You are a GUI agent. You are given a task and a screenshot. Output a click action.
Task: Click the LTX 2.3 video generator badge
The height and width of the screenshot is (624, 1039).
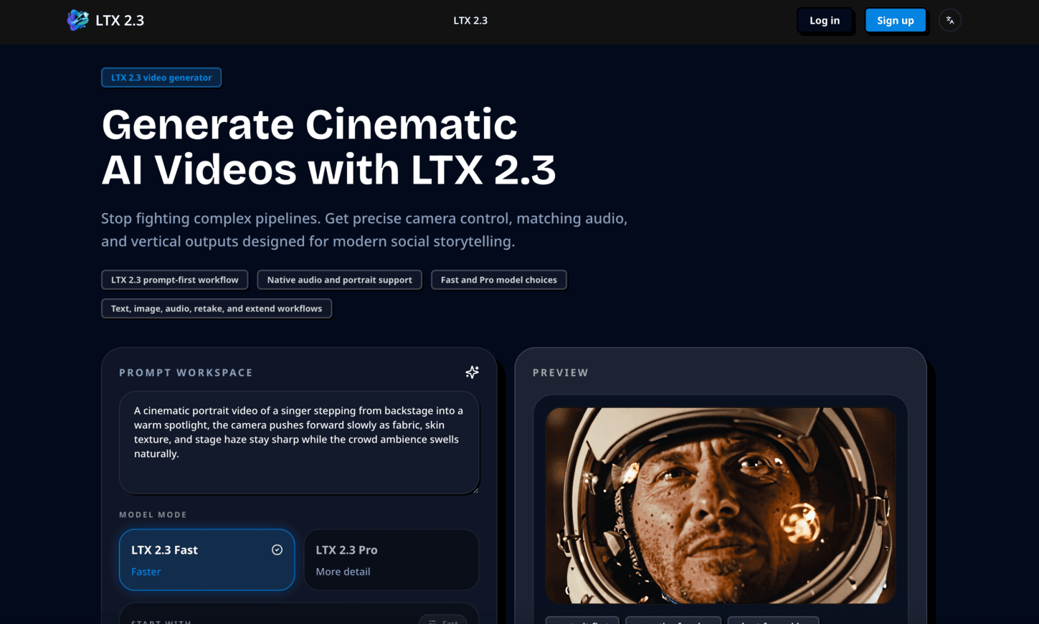[x=161, y=77]
